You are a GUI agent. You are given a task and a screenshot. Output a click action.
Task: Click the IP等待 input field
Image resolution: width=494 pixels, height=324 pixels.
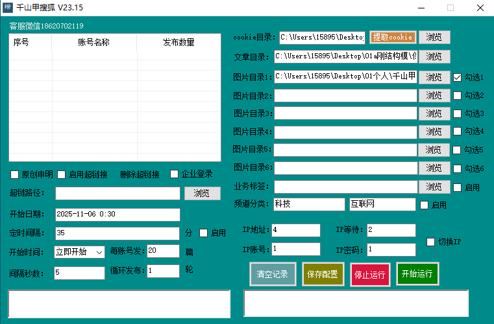point(391,230)
